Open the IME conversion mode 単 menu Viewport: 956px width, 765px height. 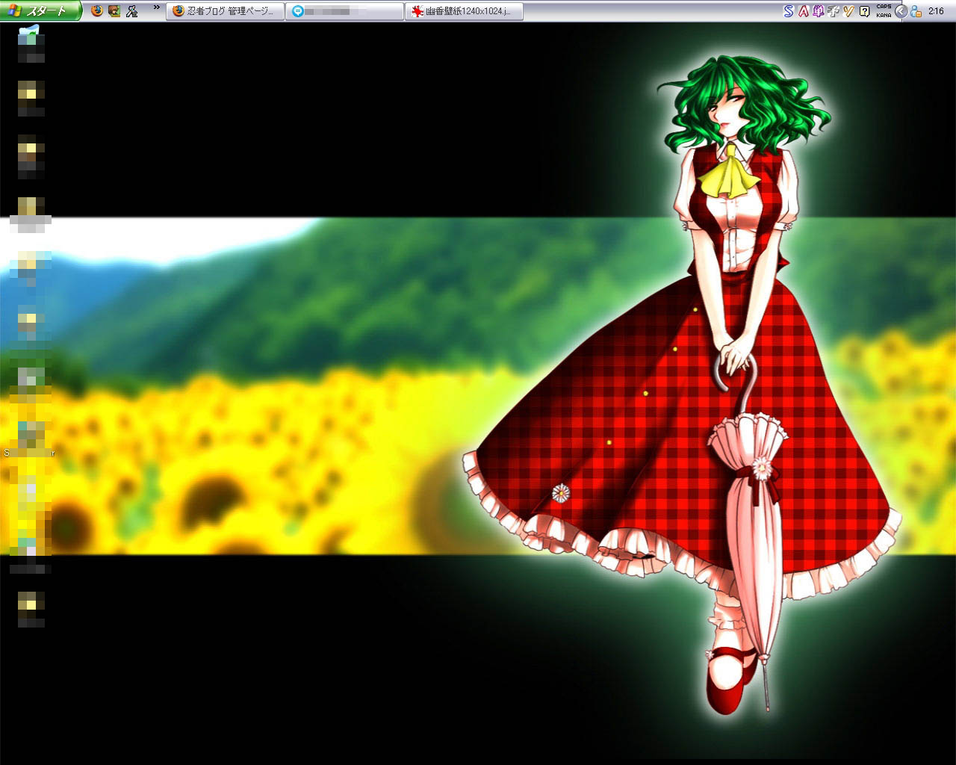[x=819, y=11]
